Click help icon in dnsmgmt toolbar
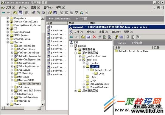Viewport: 165px width, 115px height. click(x=116, y=37)
